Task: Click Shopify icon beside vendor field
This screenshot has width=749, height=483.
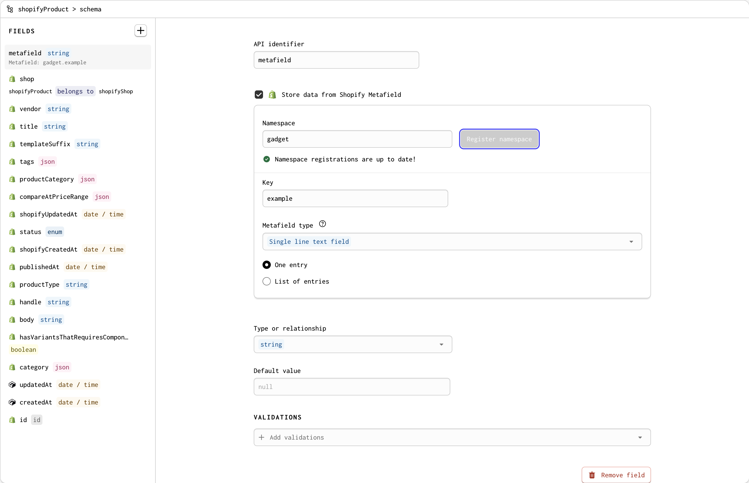Action: tap(12, 109)
